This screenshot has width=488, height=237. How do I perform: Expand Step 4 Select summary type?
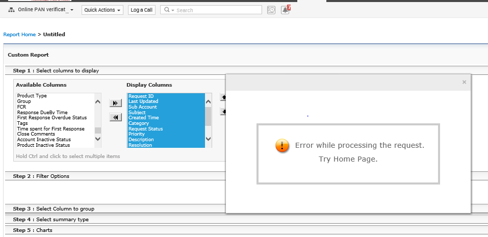click(50, 220)
